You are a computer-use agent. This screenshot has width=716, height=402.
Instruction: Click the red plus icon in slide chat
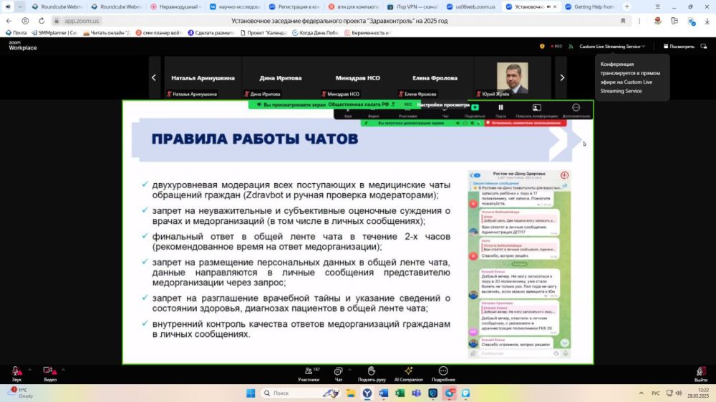[x=564, y=175]
